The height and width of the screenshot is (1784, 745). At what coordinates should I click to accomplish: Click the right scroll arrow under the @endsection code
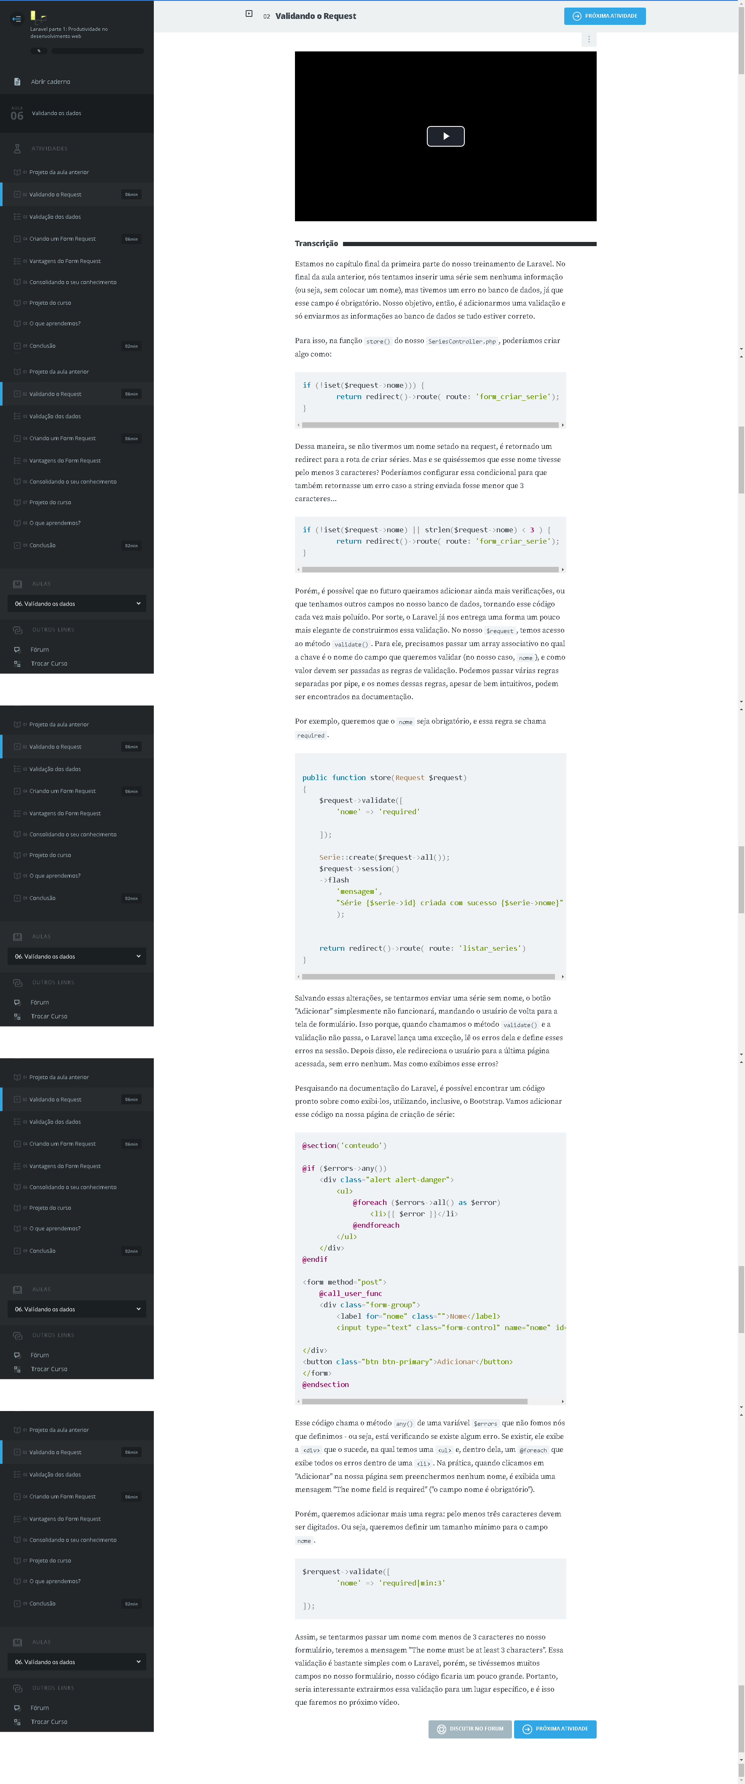click(x=562, y=1401)
